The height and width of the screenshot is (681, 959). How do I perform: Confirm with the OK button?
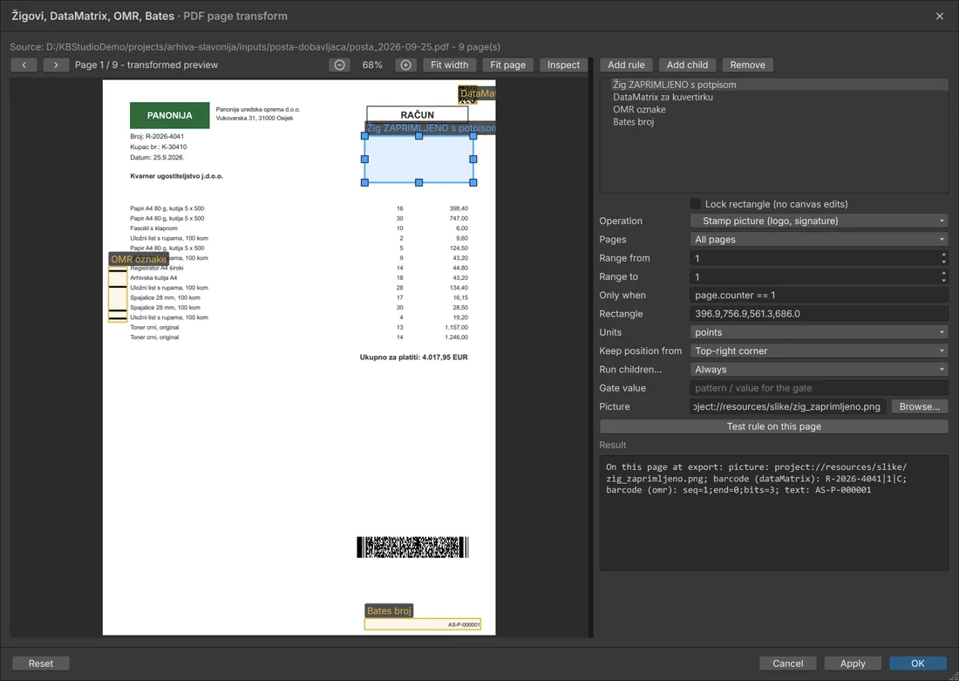[917, 664]
